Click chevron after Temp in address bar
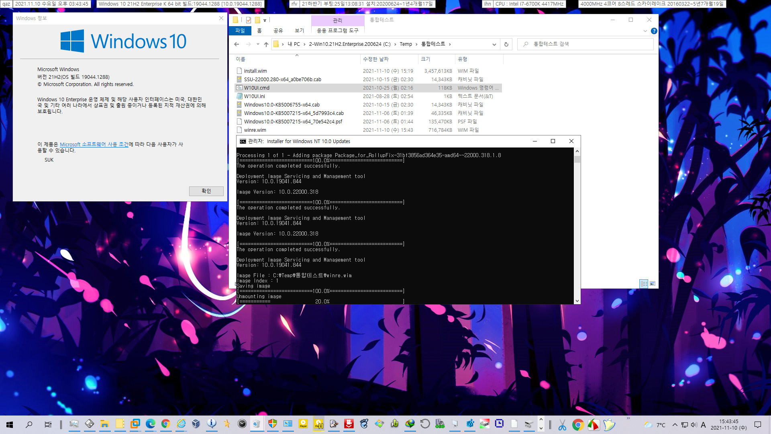The width and height of the screenshot is (771, 434). 416,44
